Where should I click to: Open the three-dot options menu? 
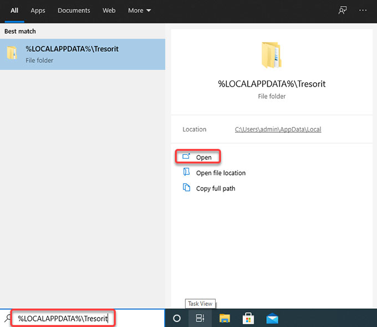(x=363, y=10)
